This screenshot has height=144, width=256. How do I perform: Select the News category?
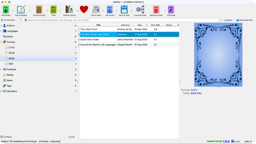coord(39,80)
